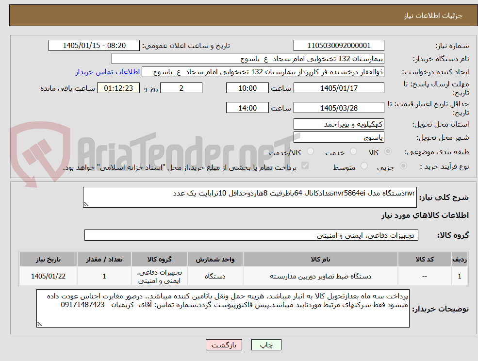
Task: Click the remaining days field showing 2
Action: pos(181,88)
